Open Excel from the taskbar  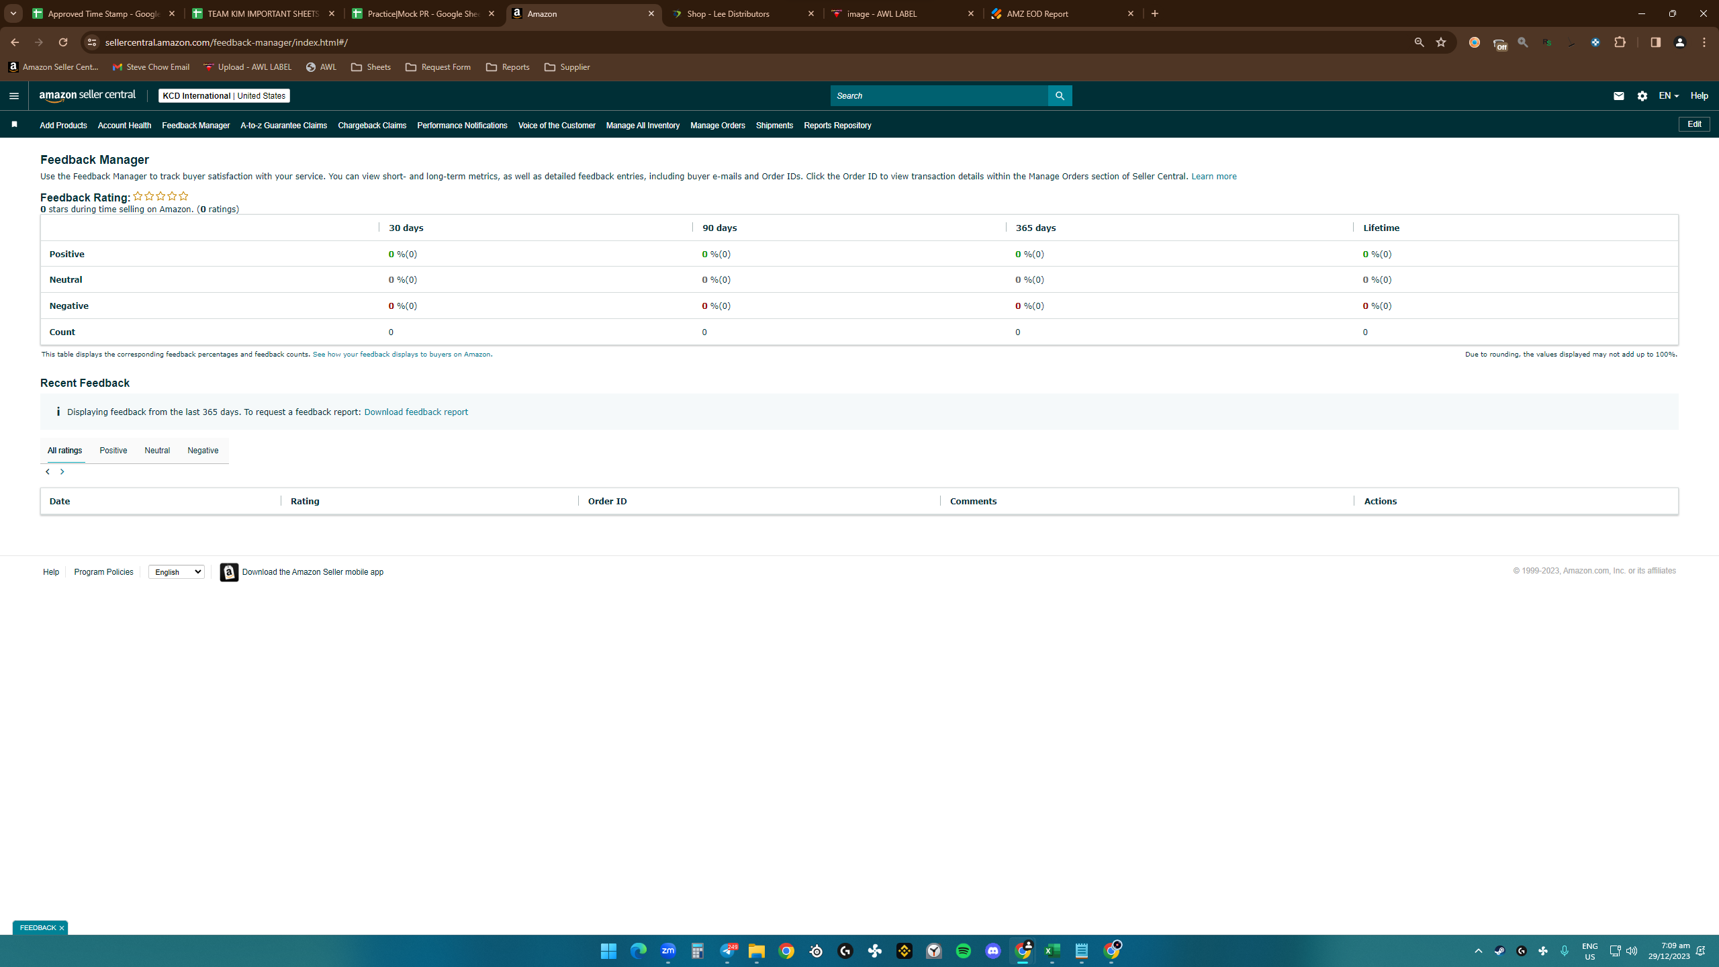pos(1052,951)
